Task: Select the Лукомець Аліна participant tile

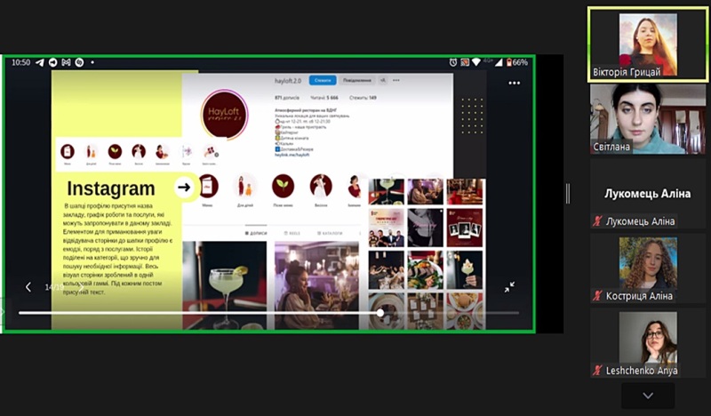Action: point(648,194)
